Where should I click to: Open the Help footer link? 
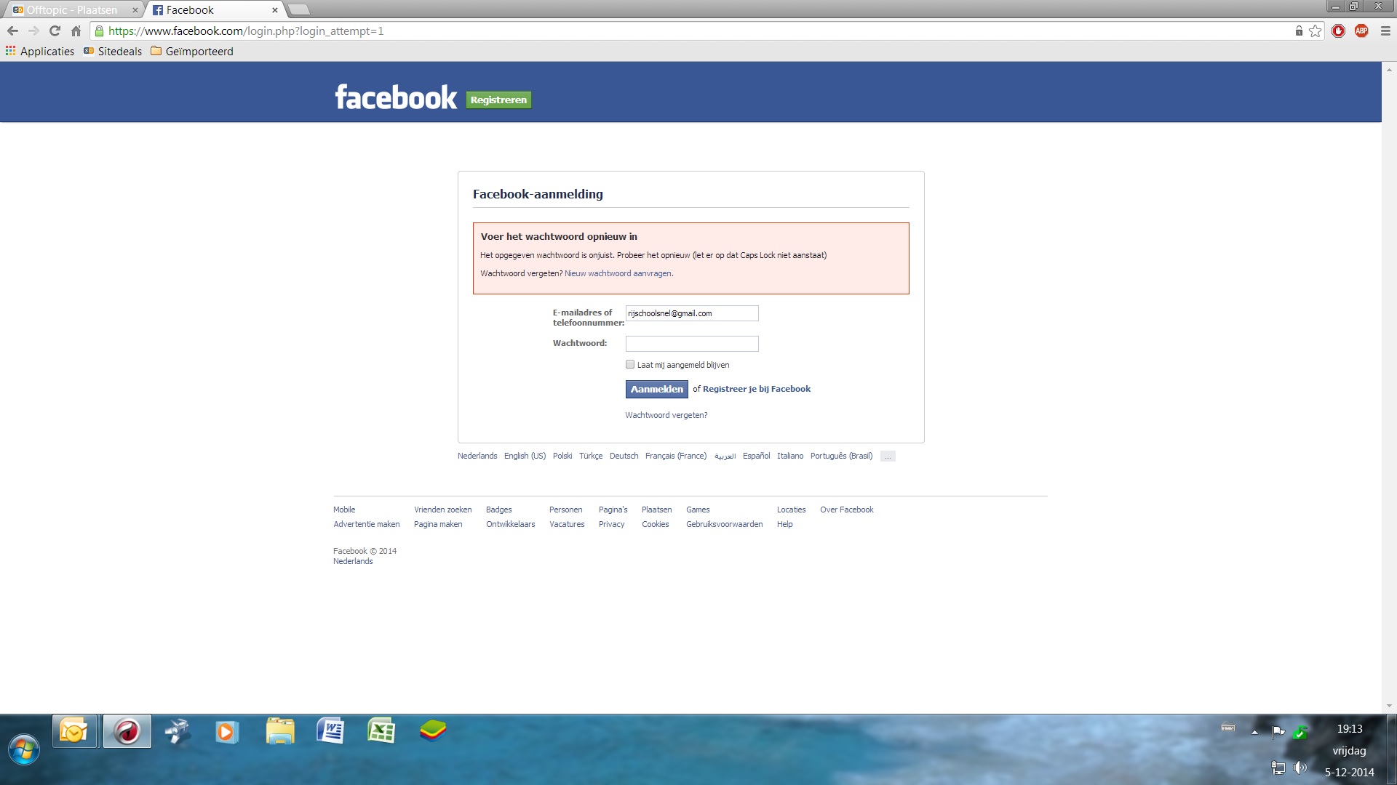point(784,524)
